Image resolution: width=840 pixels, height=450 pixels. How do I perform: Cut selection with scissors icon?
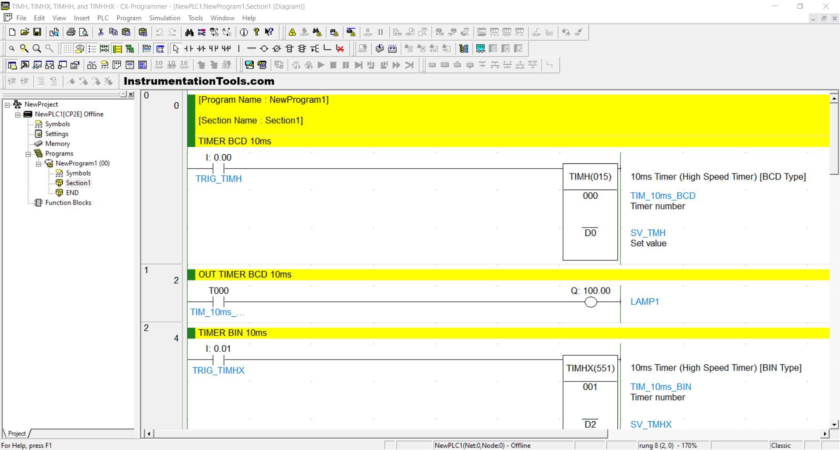tap(101, 32)
